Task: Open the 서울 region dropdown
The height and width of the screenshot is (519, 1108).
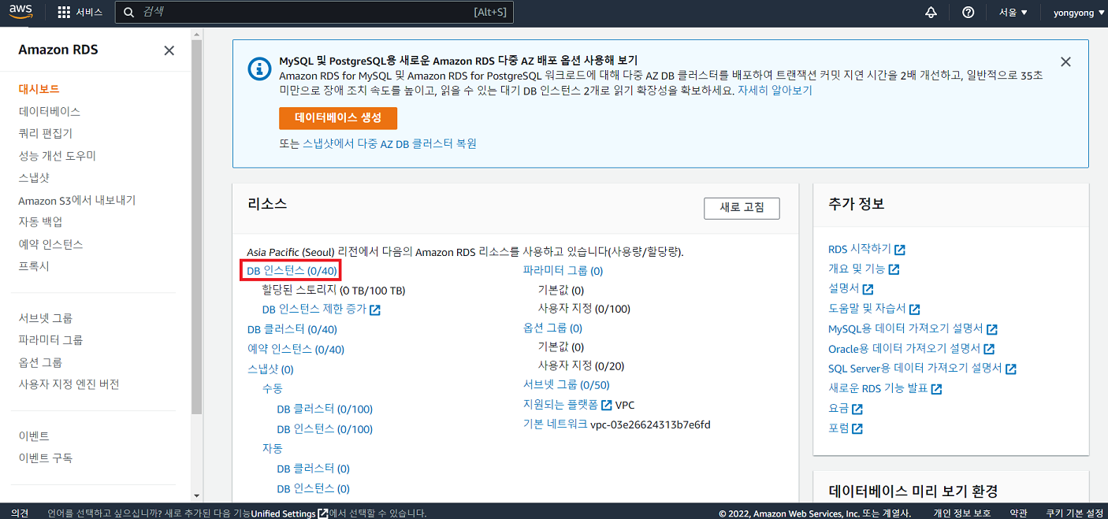Action: coord(1013,13)
